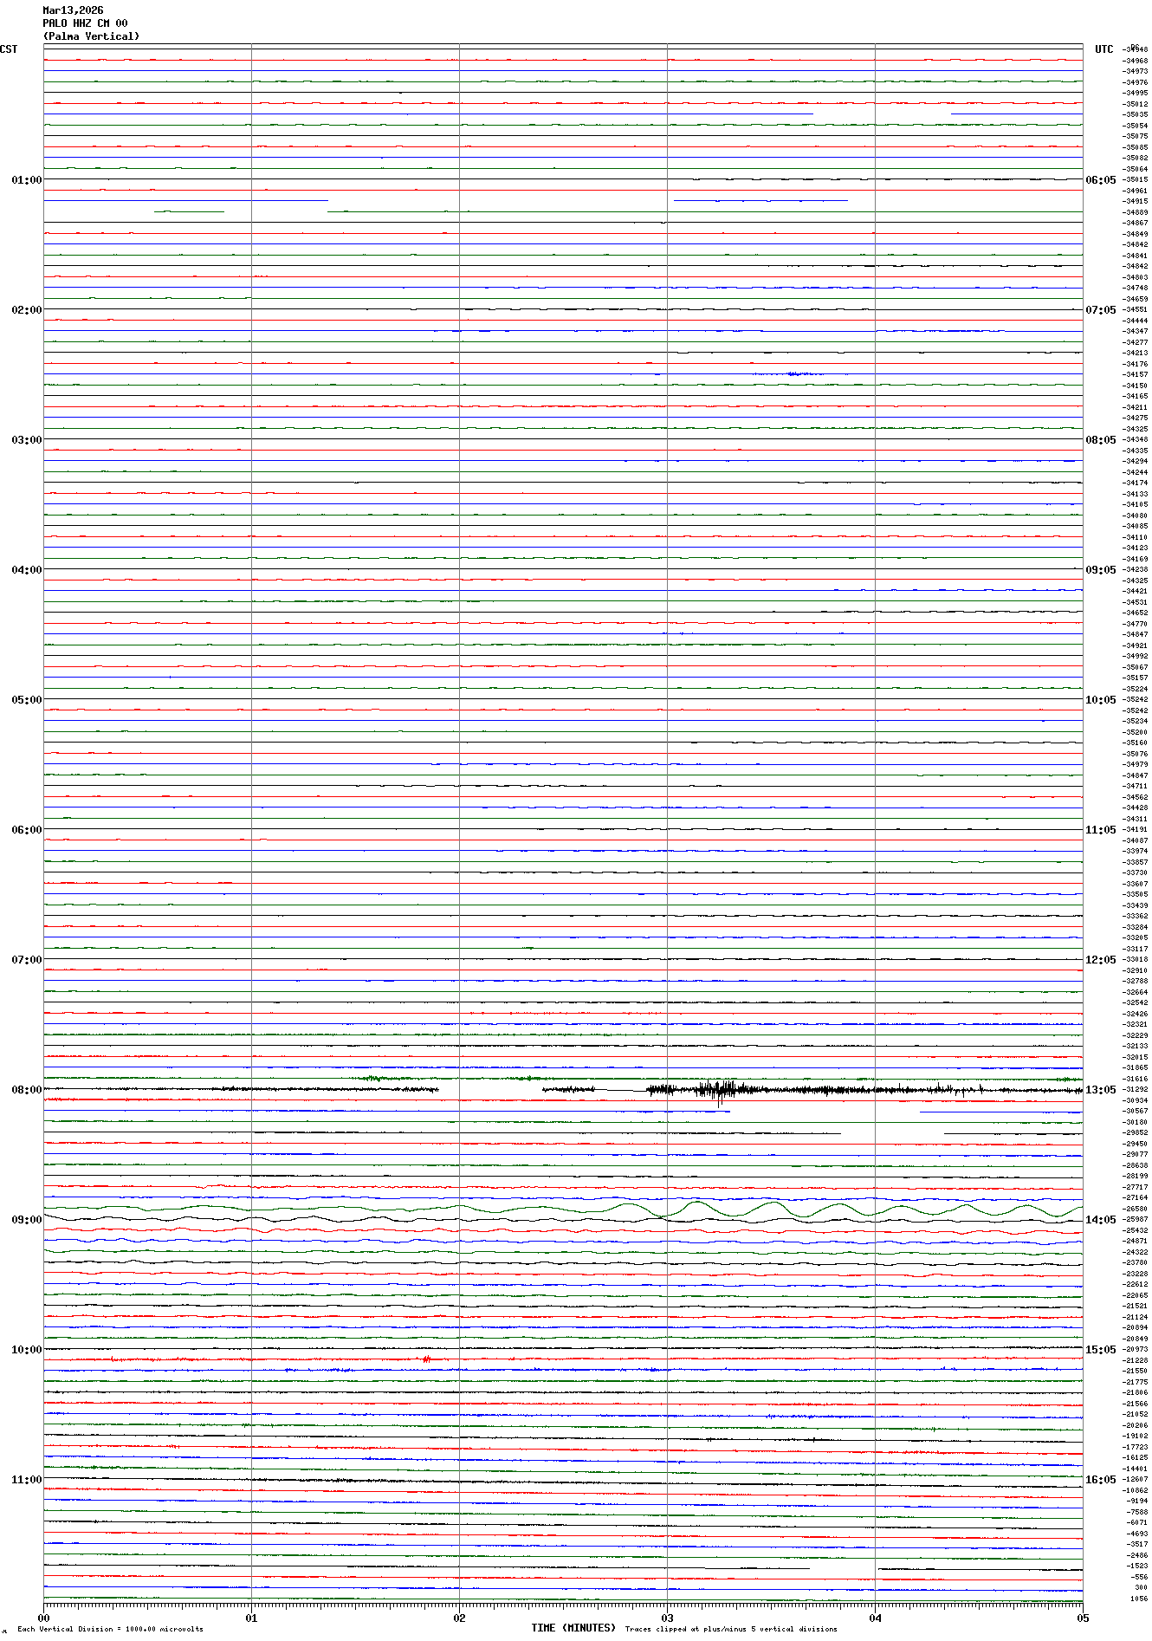Image resolution: width=1152 pixels, height=1641 pixels.
Task: Click the UTC timezone label
Action: coord(1103,49)
